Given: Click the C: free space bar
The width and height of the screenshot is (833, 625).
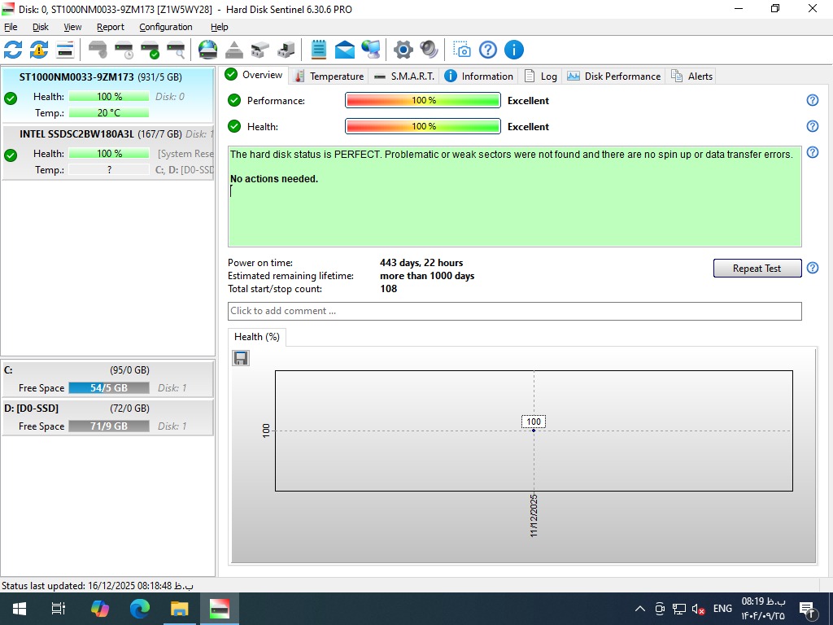Looking at the screenshot, I should (109, 388).
